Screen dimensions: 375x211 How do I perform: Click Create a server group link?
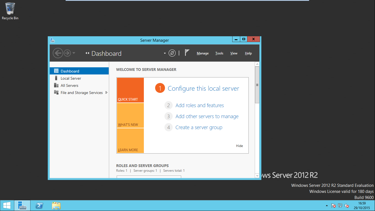tap(199, 127)
